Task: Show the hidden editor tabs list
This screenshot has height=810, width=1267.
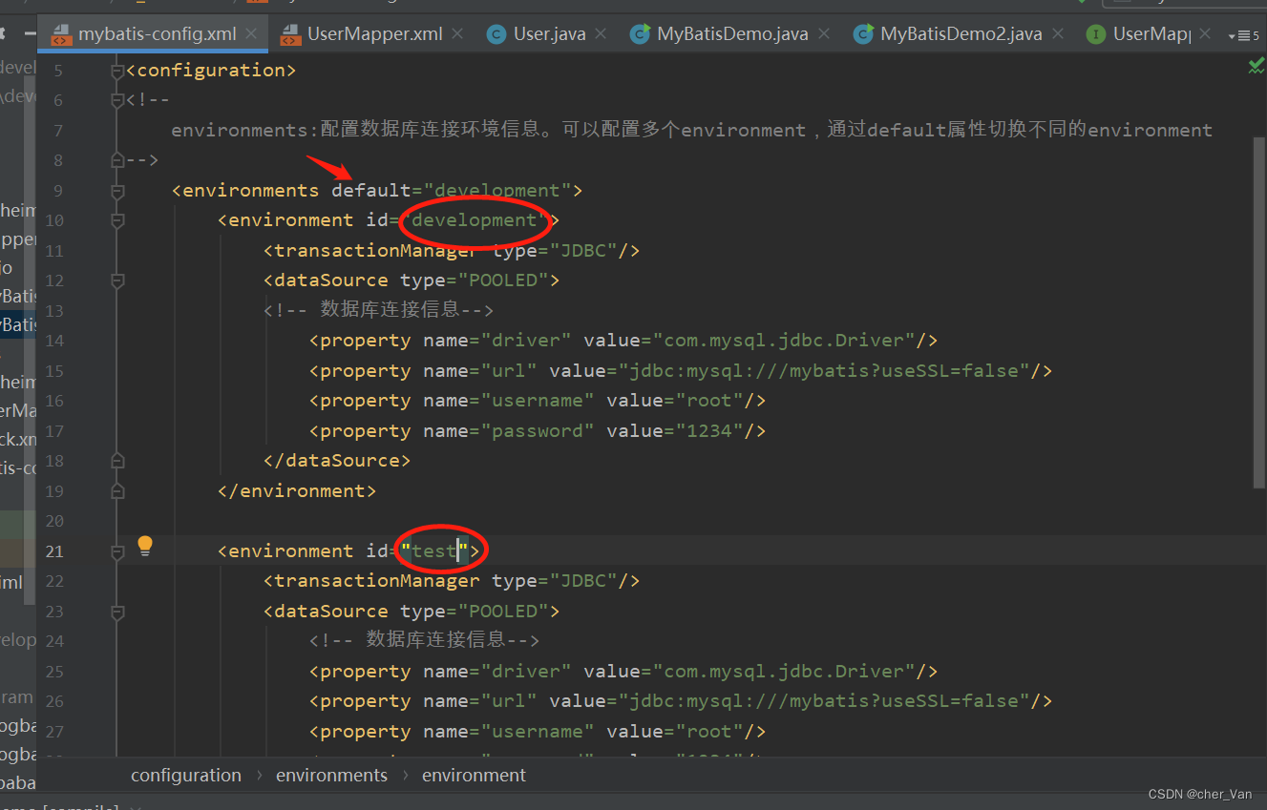Action: (x=1244, y=36)
